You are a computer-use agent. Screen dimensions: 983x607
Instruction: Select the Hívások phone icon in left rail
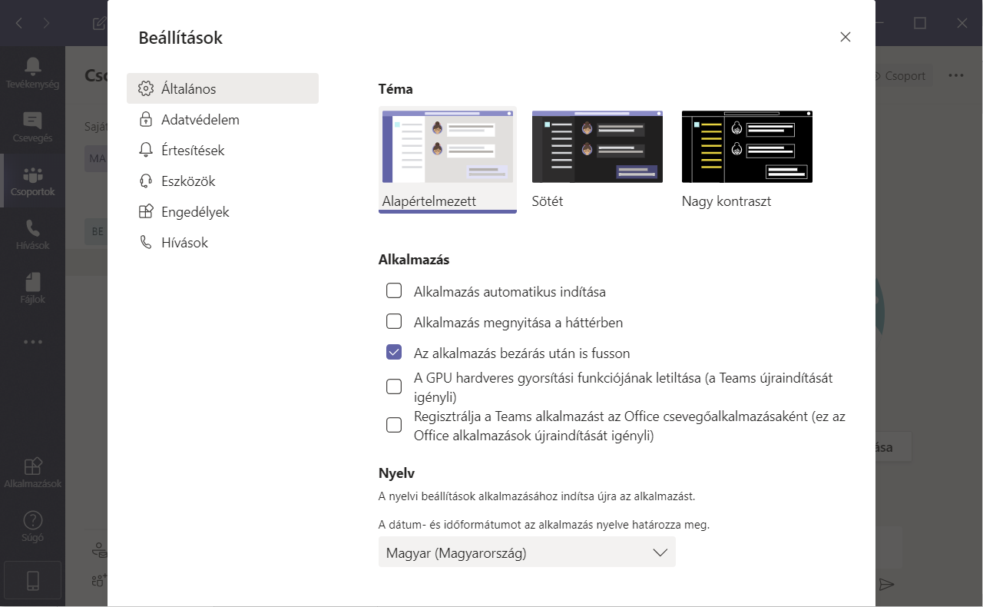(32, 228)
